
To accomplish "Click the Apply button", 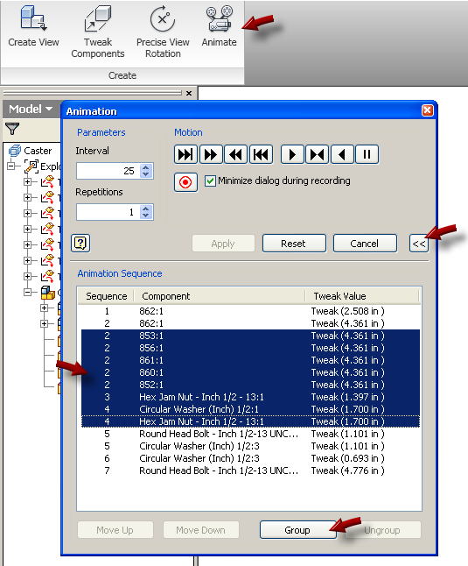I will (x=223, y=244).
